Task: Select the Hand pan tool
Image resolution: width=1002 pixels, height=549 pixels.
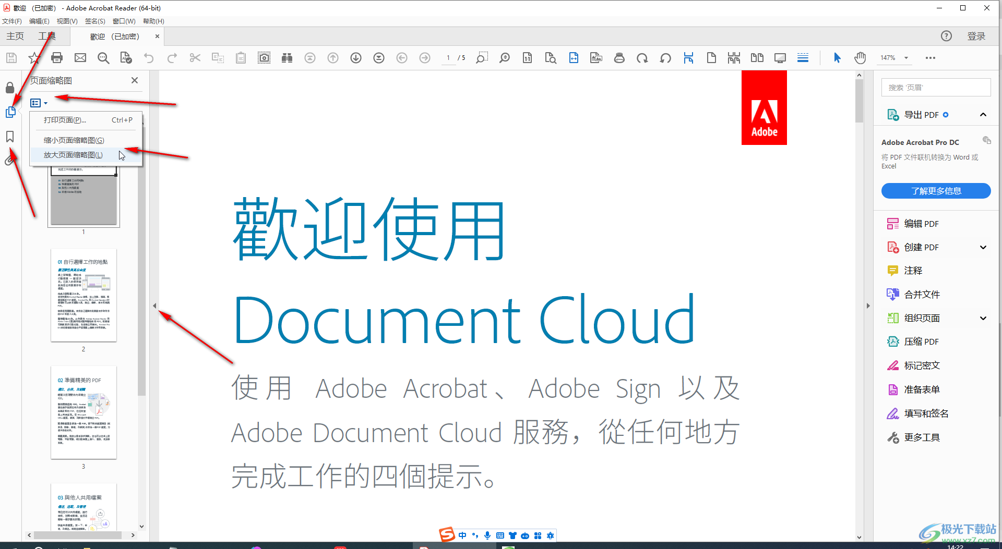Action: pos(860,58)
